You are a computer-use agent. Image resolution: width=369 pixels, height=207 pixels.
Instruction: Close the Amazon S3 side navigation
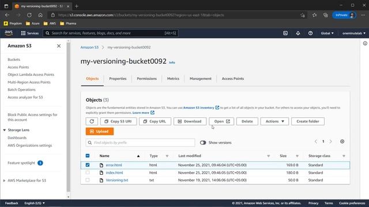(59, 46)
